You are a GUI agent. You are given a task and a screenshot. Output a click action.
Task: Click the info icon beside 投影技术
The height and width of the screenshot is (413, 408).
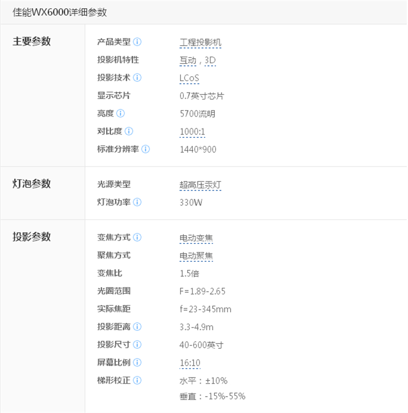point(138,78)
